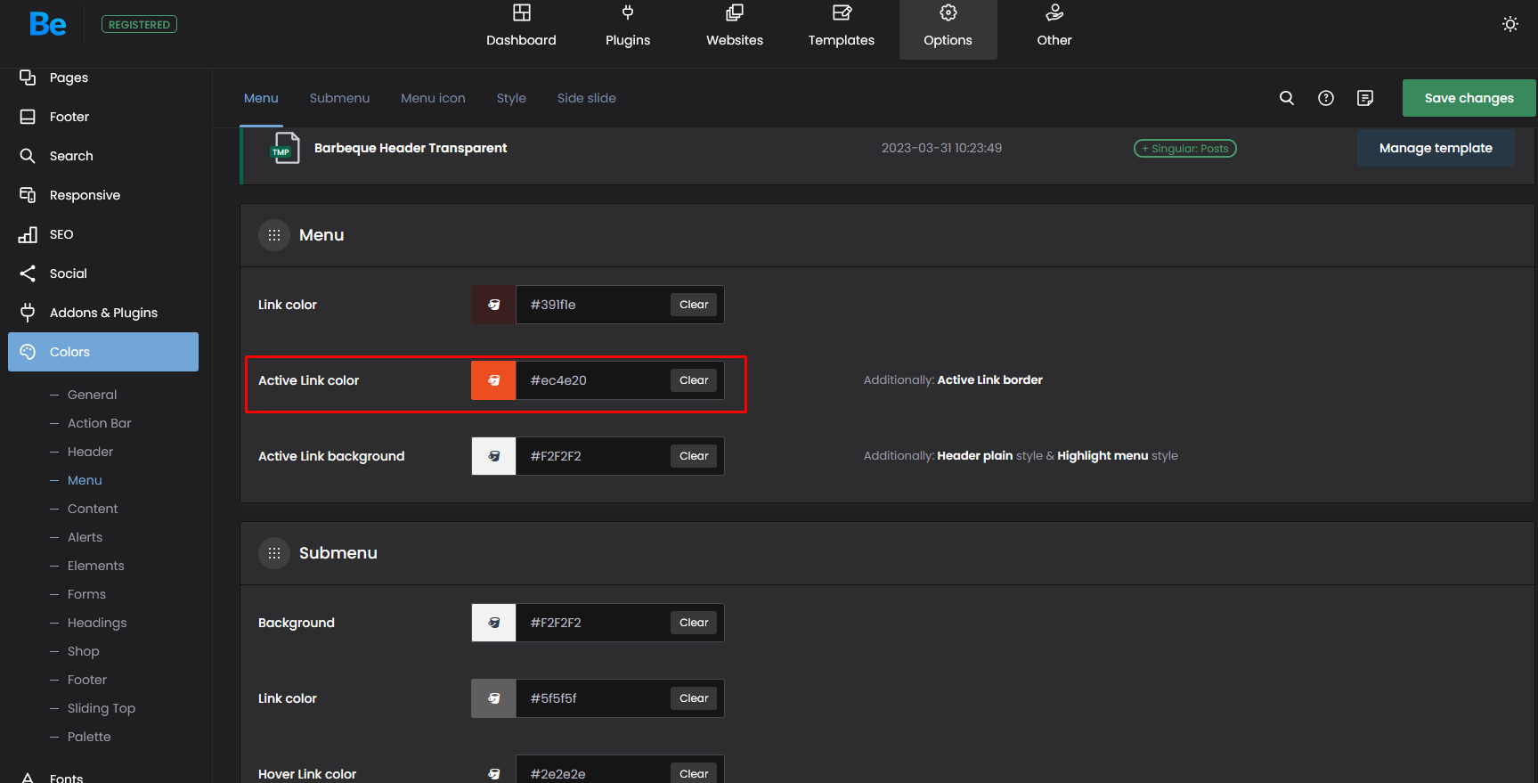The image size is (1538, 783).
Task: Open Social options in the sidebar
Action: point(103,273)
